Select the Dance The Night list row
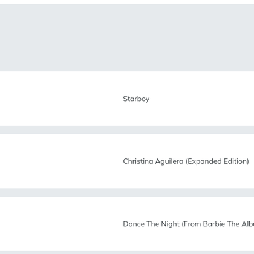The image size is (254, 254). pos(127,224)
